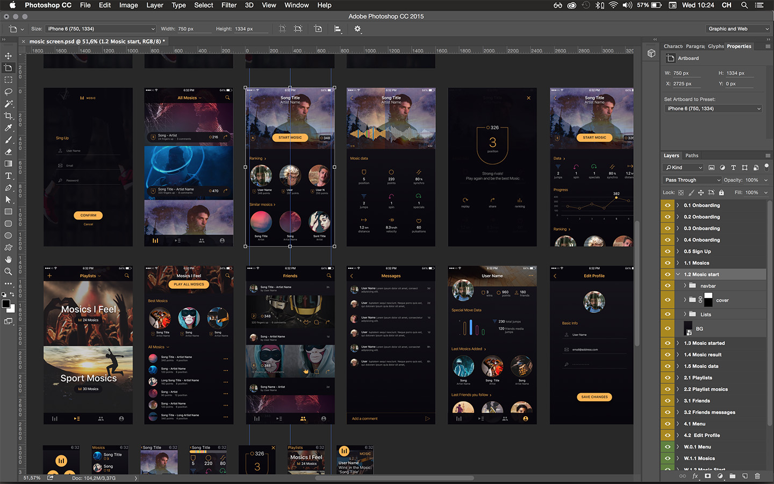Click the Wi-Fi icon in menu bar
Viewport: 774px width, 484px height.
(x=613, y=5)
